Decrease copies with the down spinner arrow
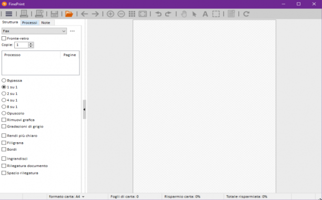The width and height of the screenshot is (322, 200). pyautogui.click(x=31, y=46)
